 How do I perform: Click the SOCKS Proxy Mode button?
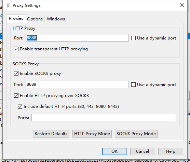pos(136,134)
